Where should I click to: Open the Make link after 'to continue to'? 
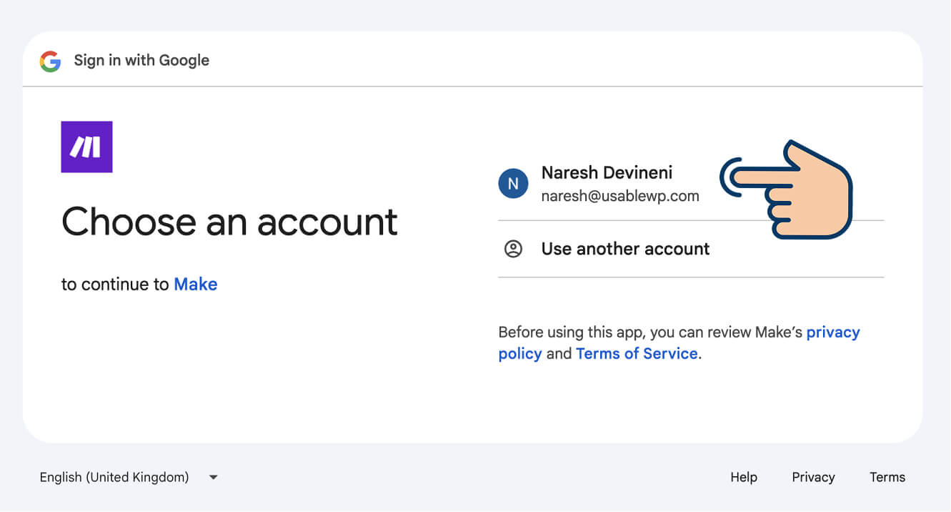tap(196, 285)
